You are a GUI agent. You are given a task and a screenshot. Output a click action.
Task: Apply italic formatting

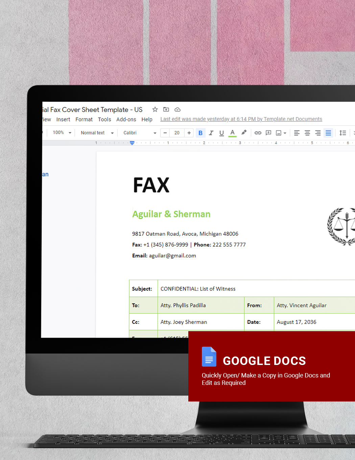click(211, 133)
